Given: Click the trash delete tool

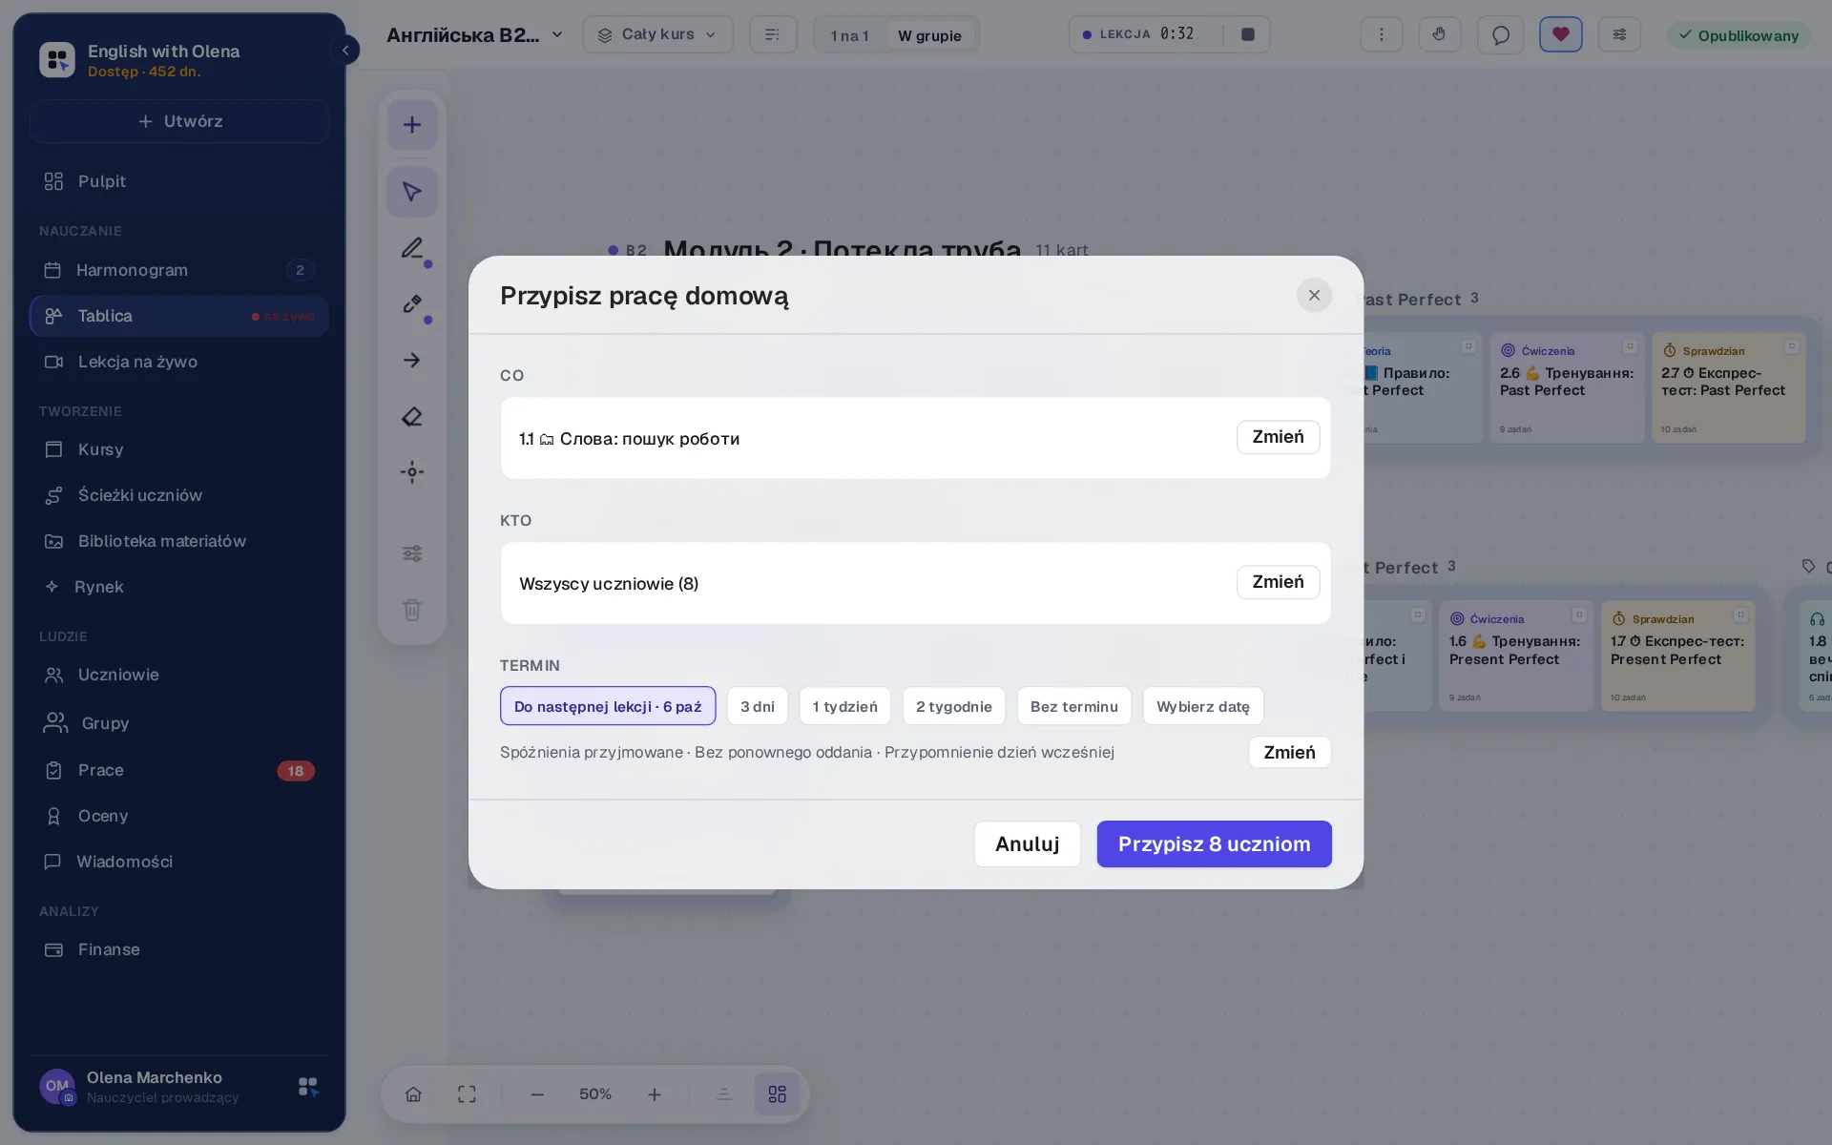Looking at the screenshot, I should click(x=412, y=610).
